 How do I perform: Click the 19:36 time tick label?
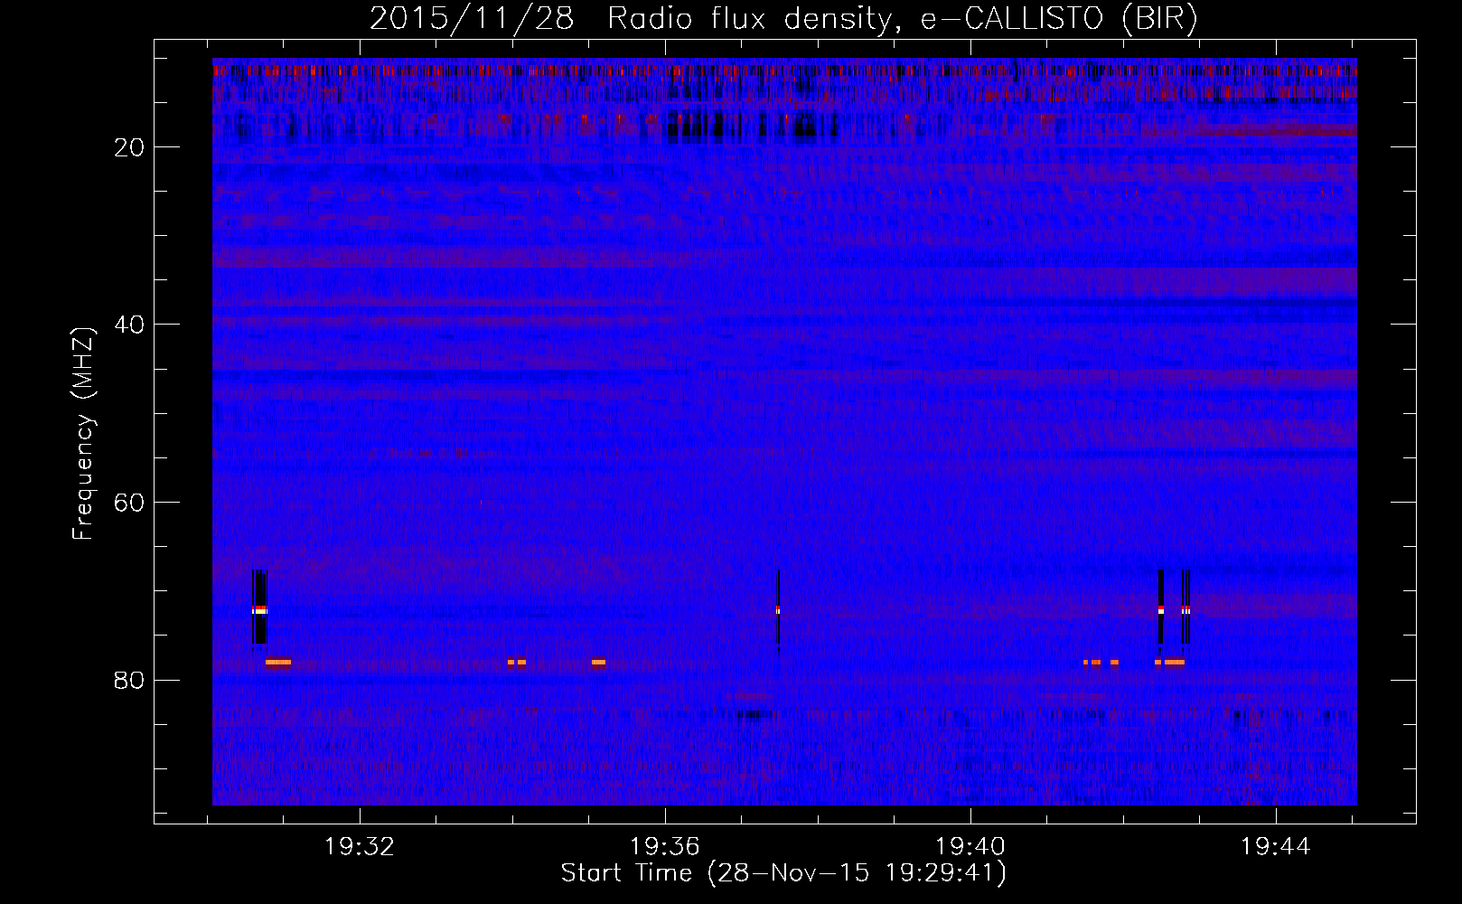[665, 847]
